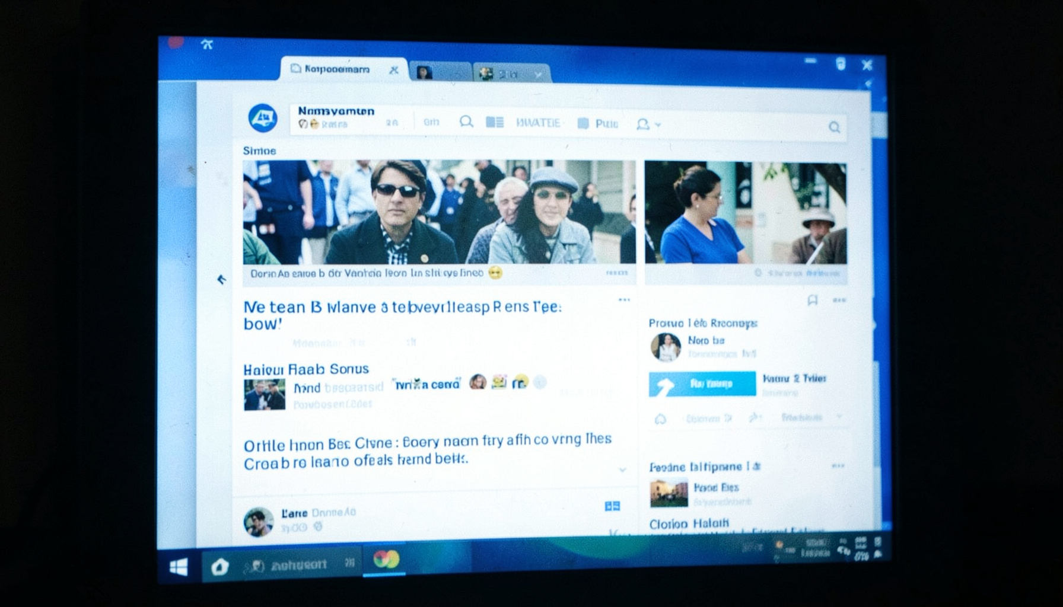Click the search icon at far right of header
The height and width of the screenshot is (607, 1063).
(x=834, y=127)
